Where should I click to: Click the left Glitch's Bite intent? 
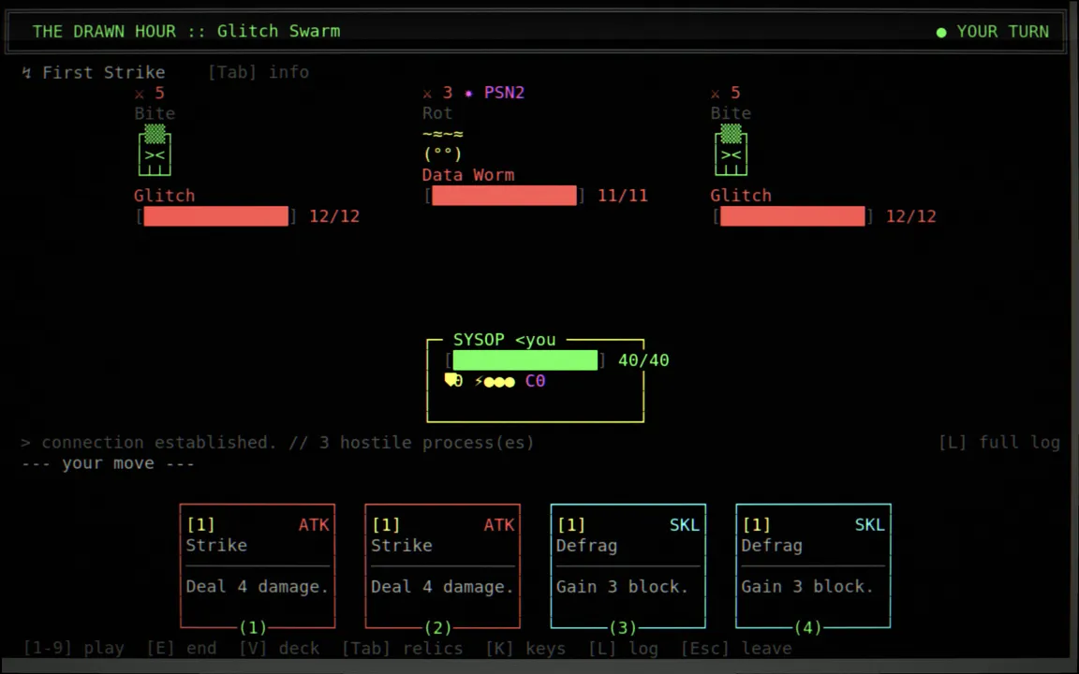[155, 112]
